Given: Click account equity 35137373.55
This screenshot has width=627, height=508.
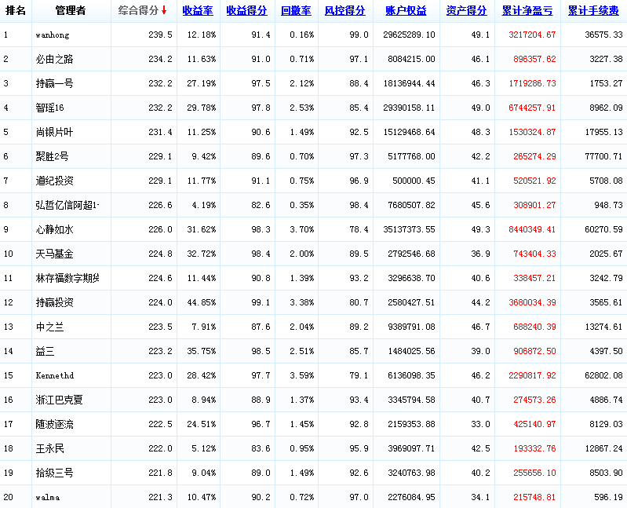Looking at the screenshot, I should 409,229.
